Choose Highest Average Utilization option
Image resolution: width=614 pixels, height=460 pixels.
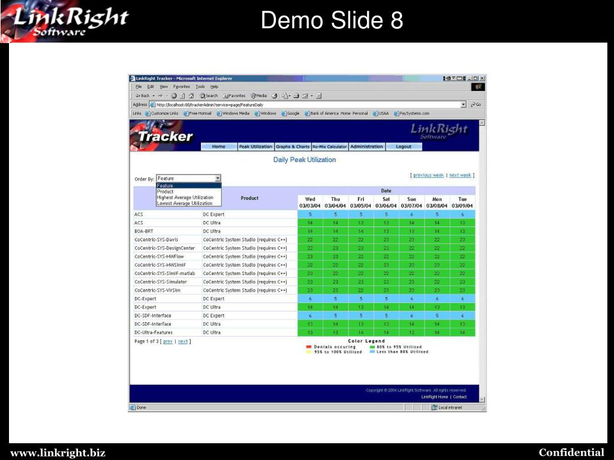point(189,198)
